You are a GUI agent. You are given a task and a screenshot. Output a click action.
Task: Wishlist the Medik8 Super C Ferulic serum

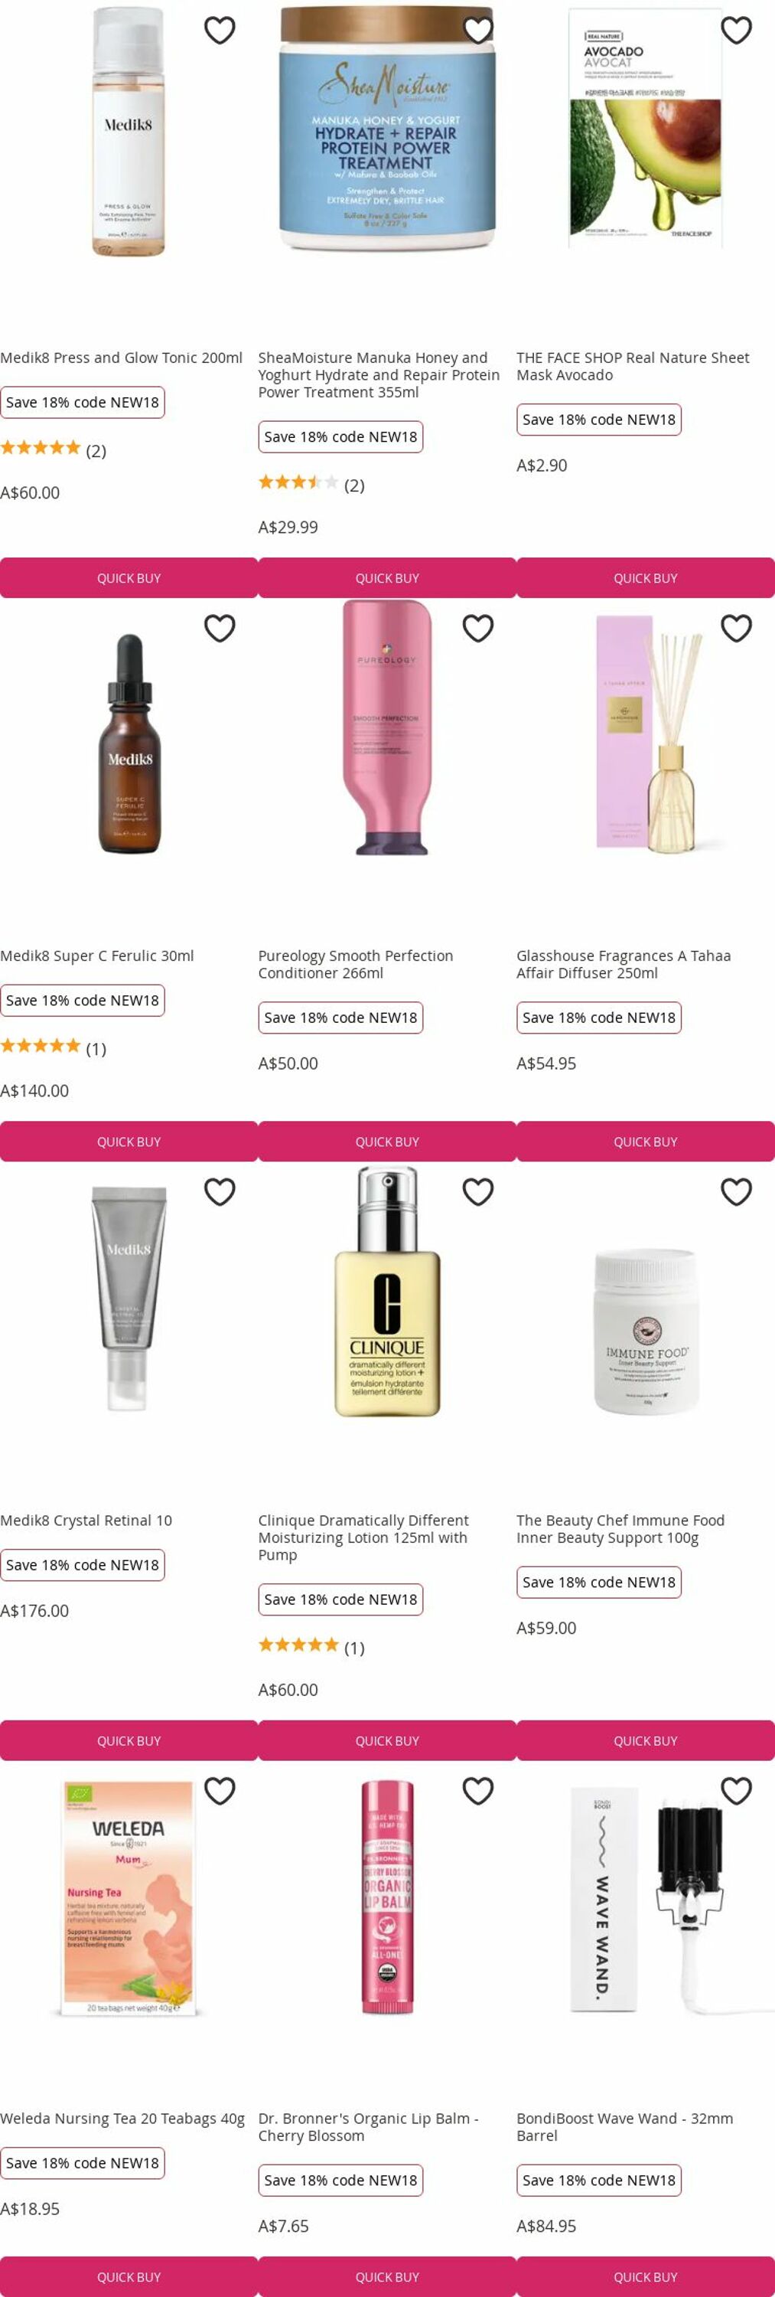pos(219,629)
